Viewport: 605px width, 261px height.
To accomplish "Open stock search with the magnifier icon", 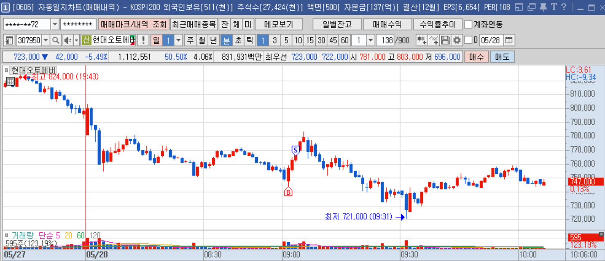I will pos(56,40).
